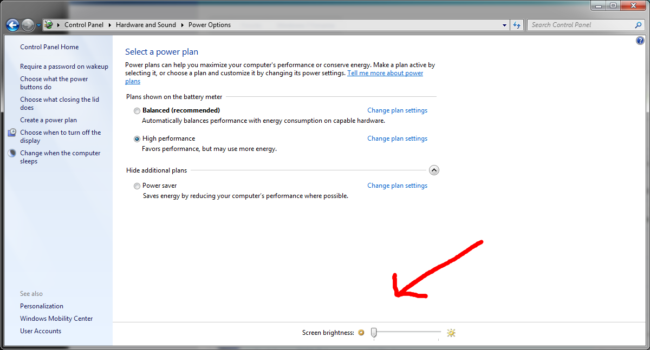Open Choose what the power buttons do
This screenshot has height=350, width=650.
(54, 83)
